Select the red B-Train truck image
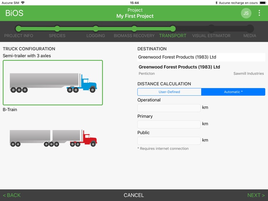 tap(53, 138)
